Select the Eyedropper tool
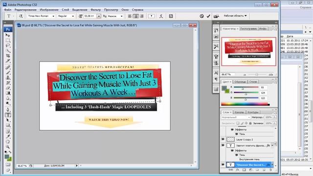The image size is (313, 176). pos(8,137)
